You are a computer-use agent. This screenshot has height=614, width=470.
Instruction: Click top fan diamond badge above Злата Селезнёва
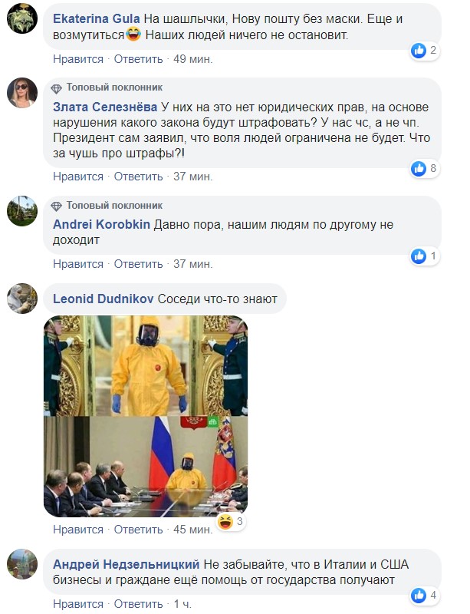[x=56, y=88]
